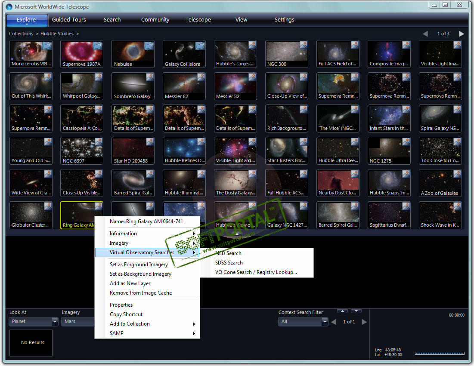Open the Look At dropdown showing Planet
Viewport: 474px width, 366px height.
click(x=33, y=322)
